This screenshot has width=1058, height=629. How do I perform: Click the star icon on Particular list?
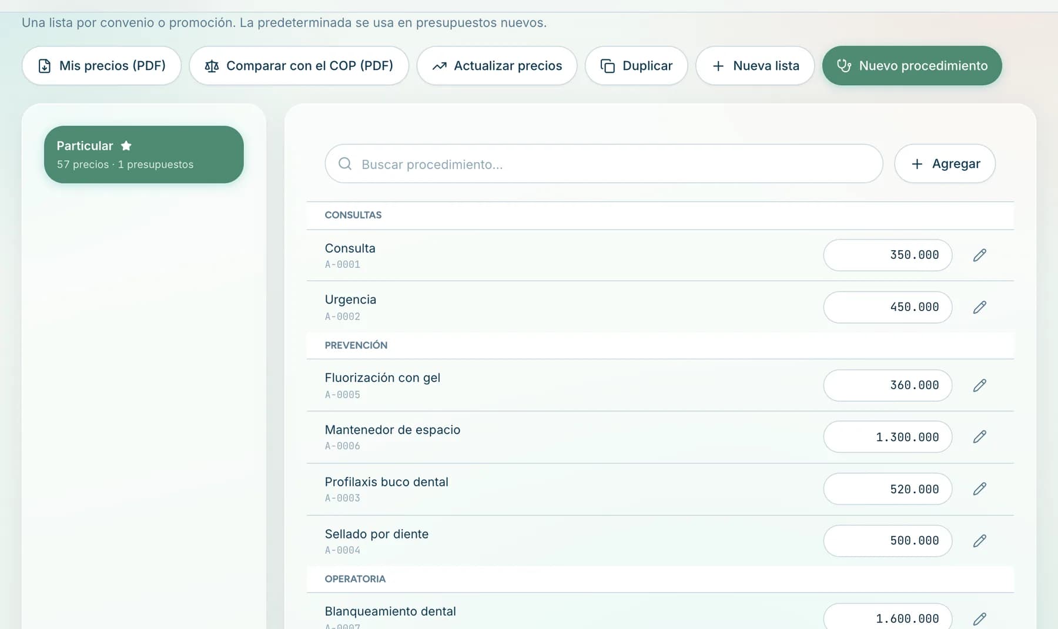126,146
